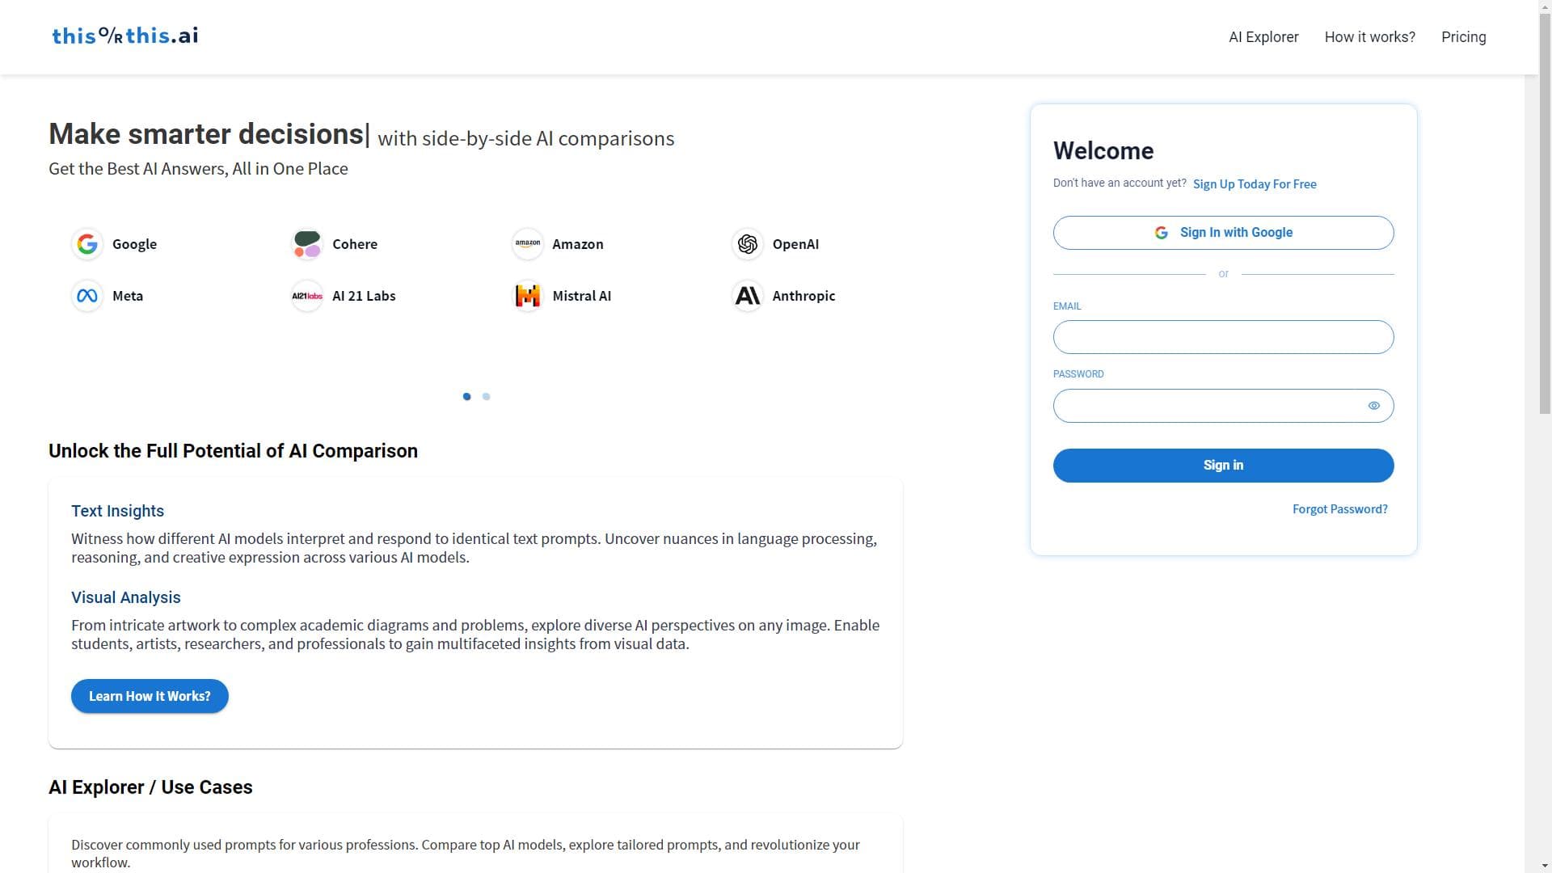Click the Meta infinity logo icon
Screen dimensions: 1552x873
click(87, 296)
